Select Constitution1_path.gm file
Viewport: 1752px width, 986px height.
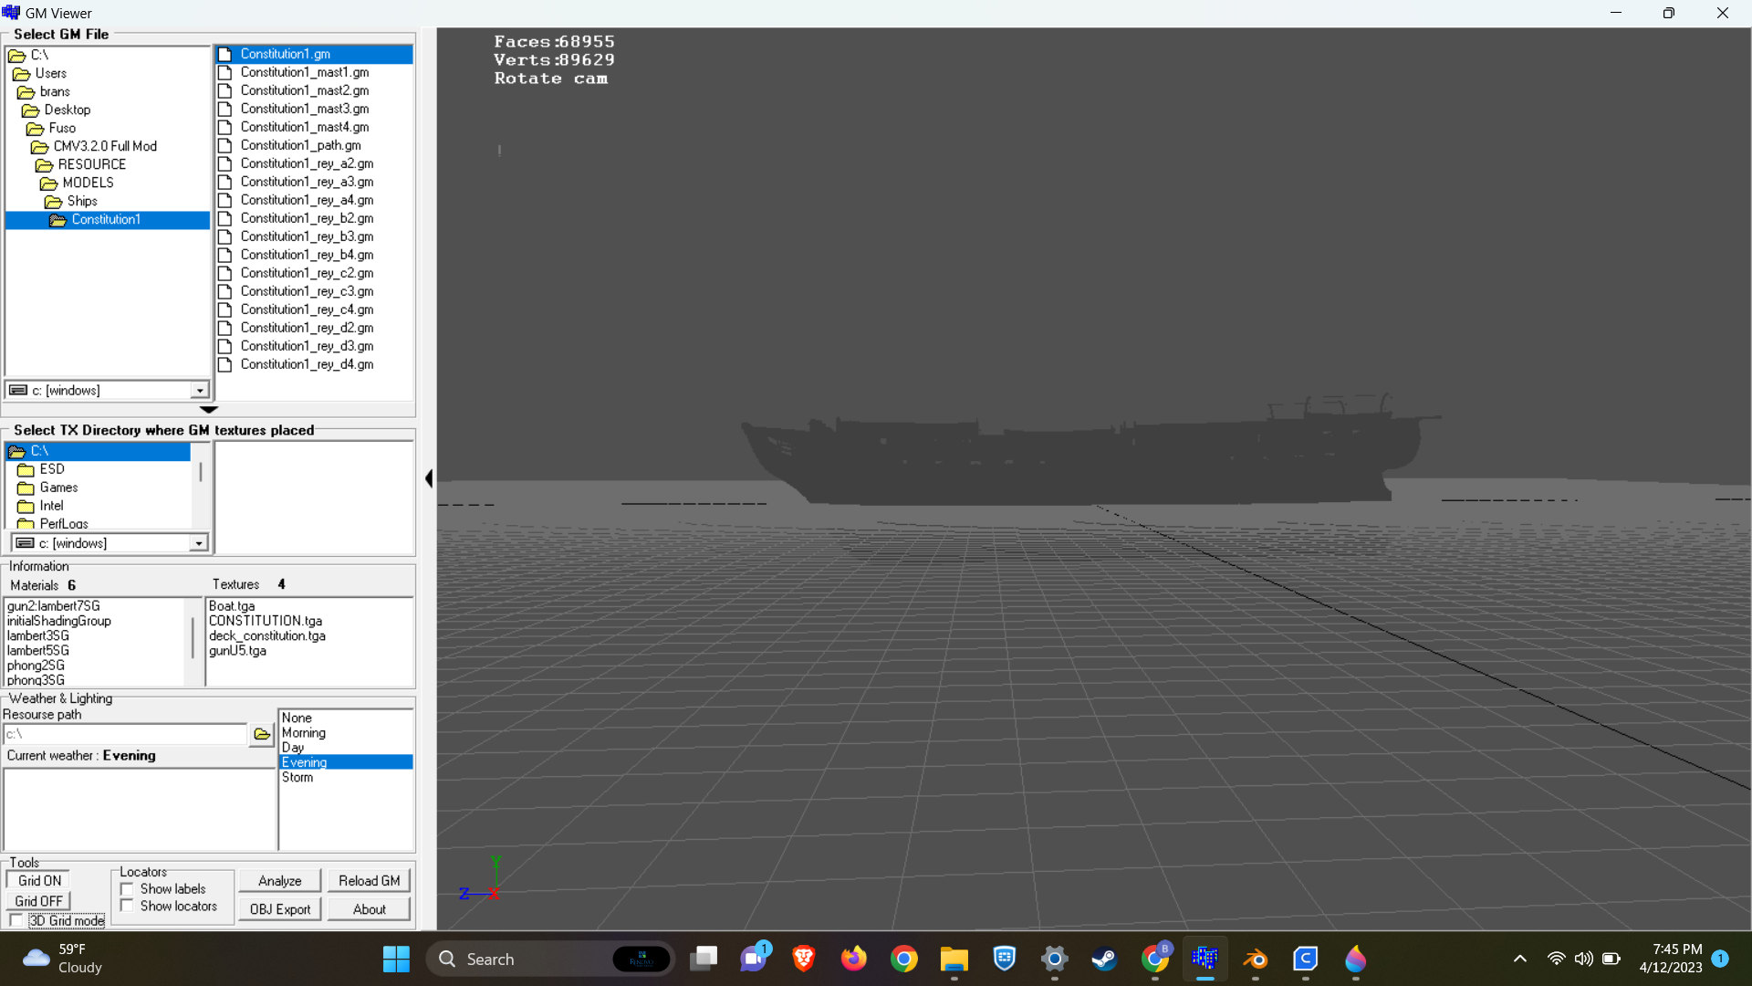[x=301, y=145]
